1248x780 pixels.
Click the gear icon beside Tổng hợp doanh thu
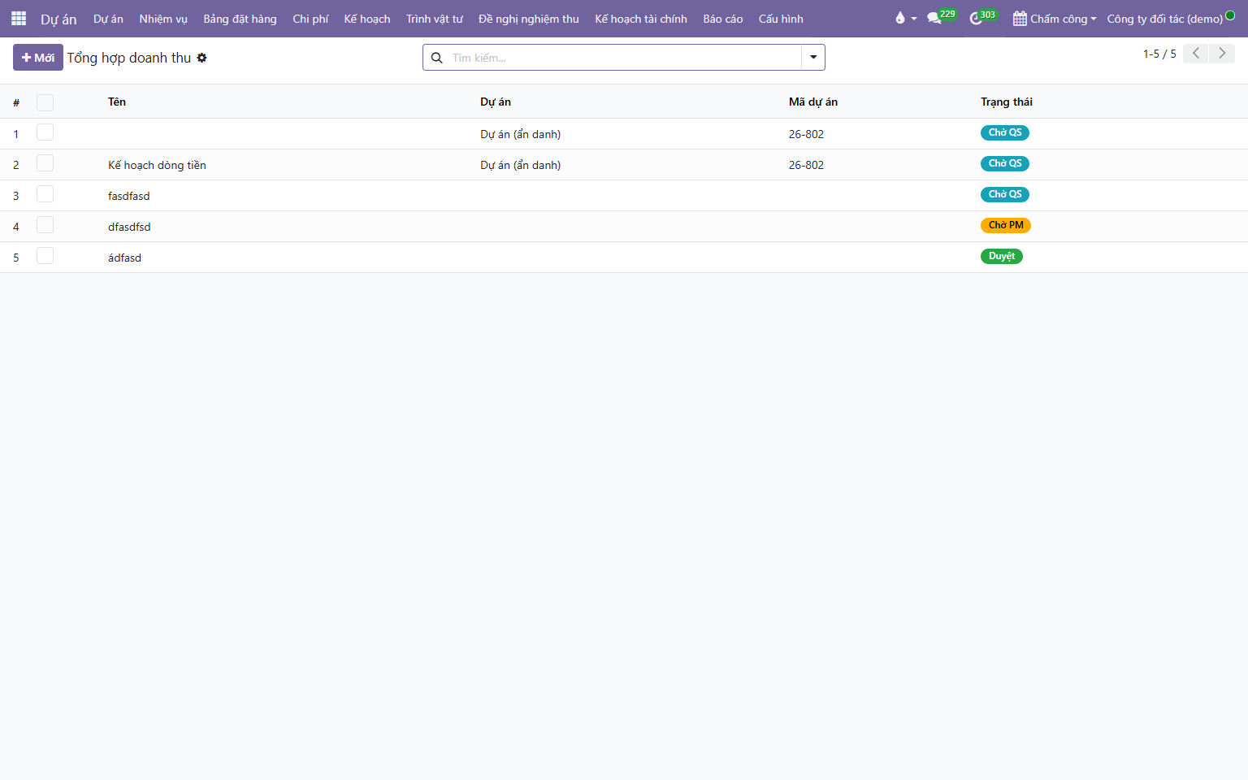(x=202, y=58)
